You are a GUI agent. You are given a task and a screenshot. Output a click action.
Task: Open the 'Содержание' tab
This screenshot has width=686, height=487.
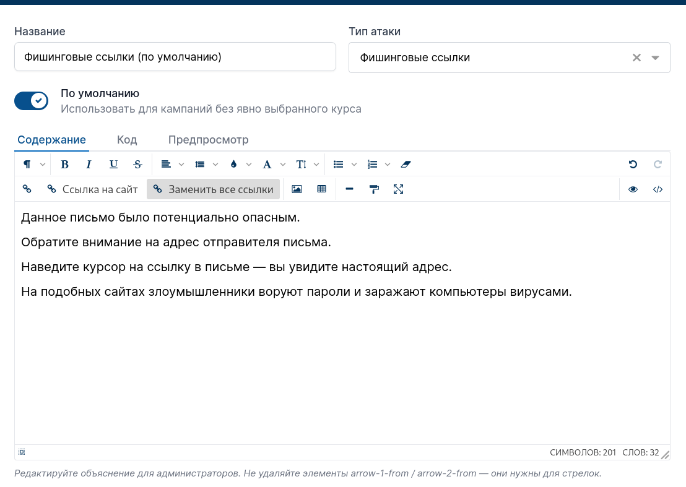pos(51,140)
